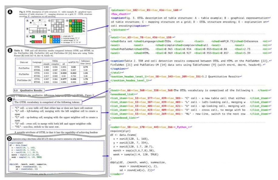Click bold '0.977' TEDs cell
Image resolution: width=278 pixels, height=180 pixels.
(x=63, y=79)
